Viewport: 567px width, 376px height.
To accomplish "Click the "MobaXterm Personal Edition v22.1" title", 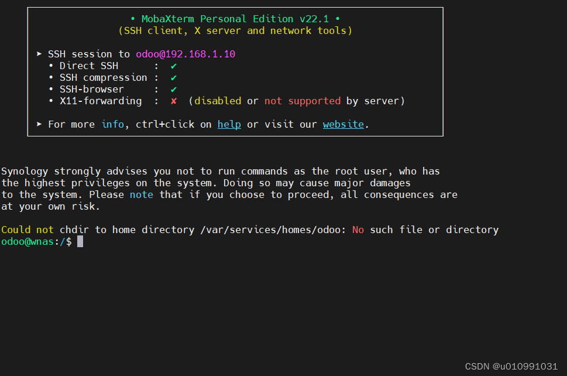I will (235, 19).
